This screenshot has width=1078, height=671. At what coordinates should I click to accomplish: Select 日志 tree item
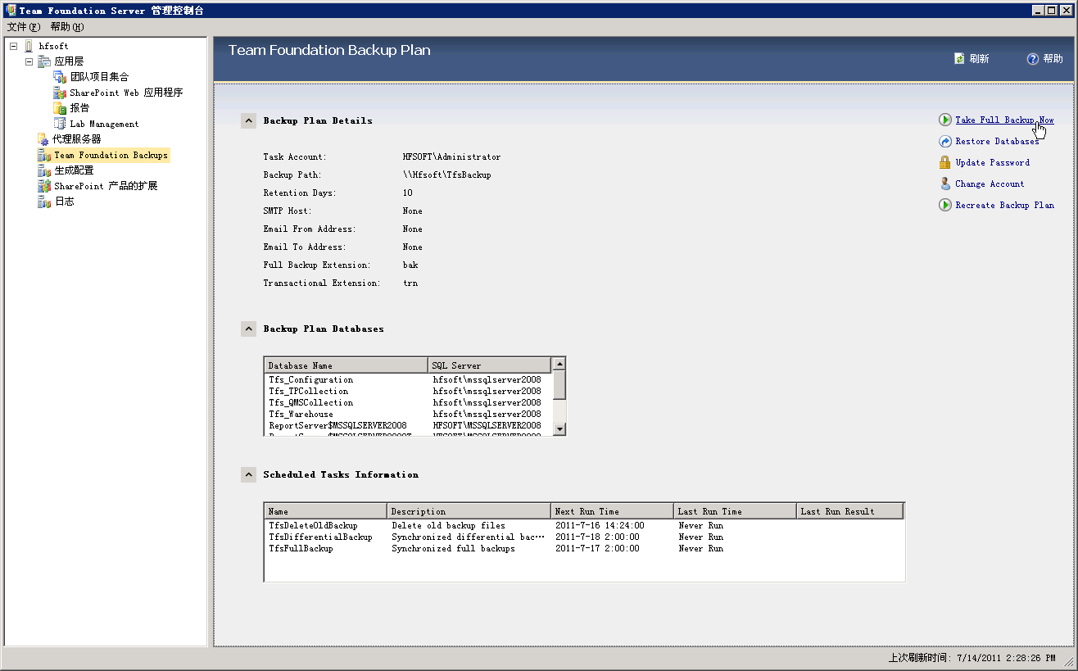tap(64, 202)
